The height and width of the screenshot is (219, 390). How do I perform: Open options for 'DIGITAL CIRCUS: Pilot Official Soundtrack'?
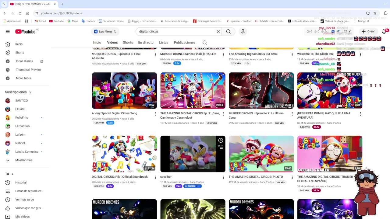(x=155, y=177)
